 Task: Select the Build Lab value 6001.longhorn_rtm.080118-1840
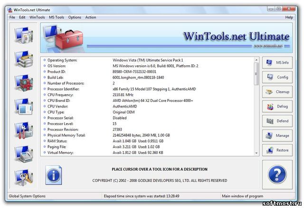138,78
